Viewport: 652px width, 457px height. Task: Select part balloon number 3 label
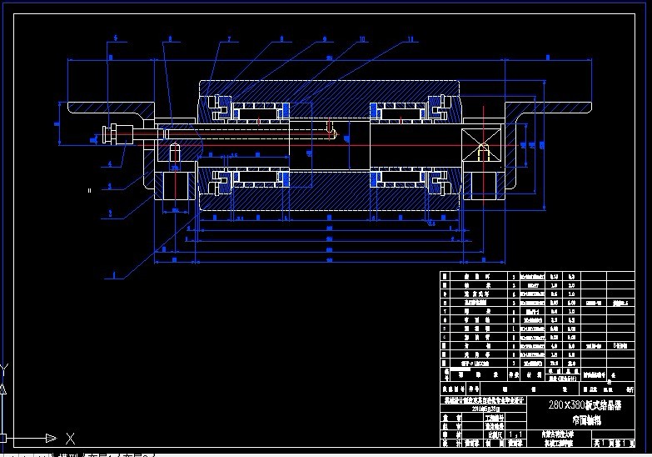[x=110, y=186]
